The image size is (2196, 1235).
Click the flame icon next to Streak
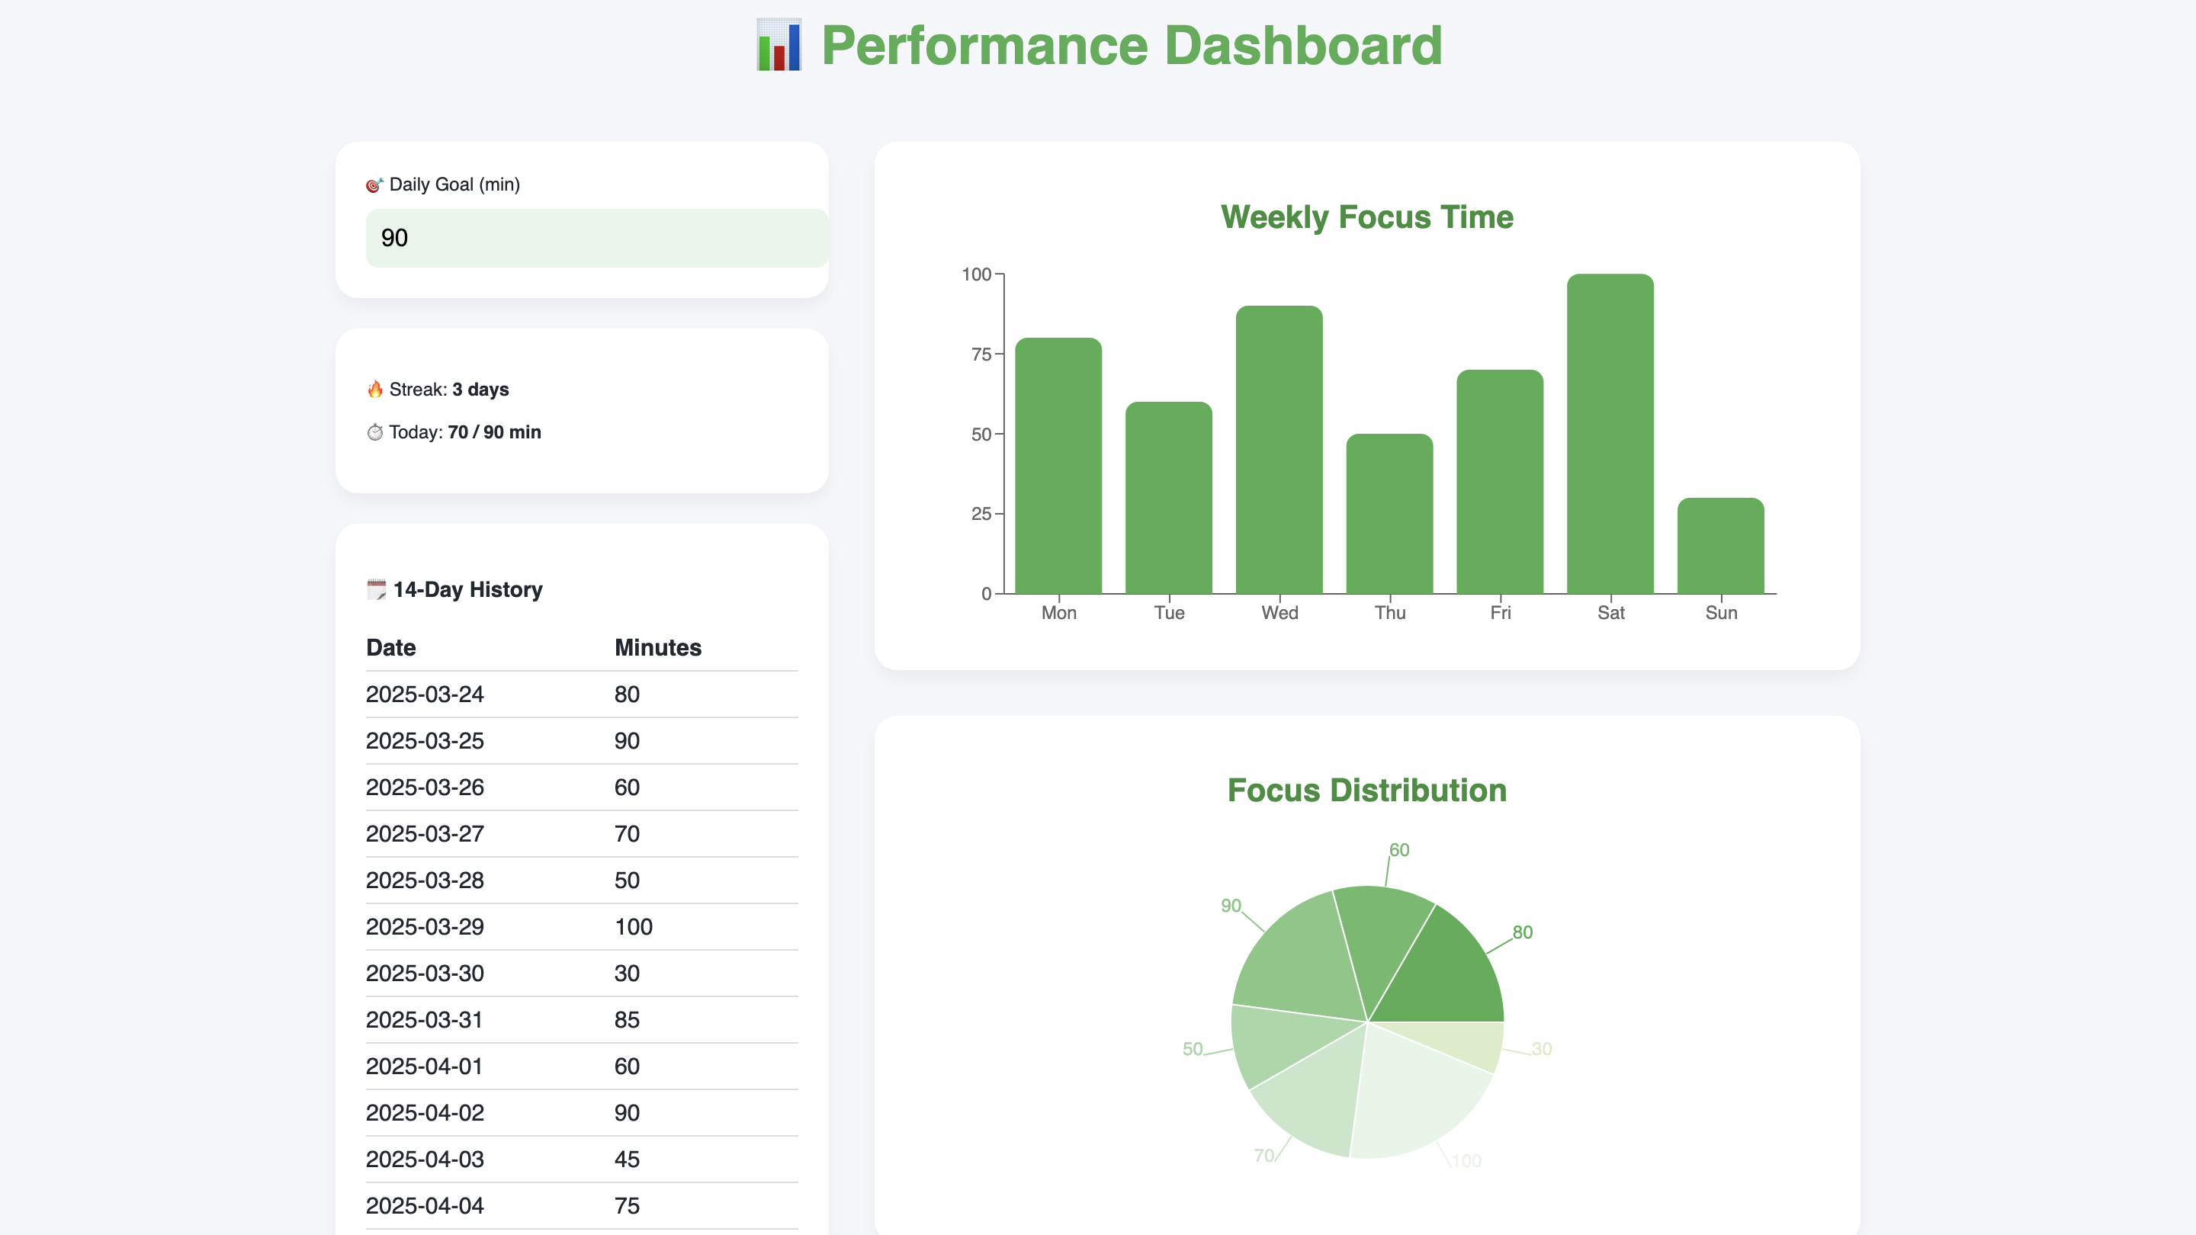pyautogui.click(x=374, y=390)
